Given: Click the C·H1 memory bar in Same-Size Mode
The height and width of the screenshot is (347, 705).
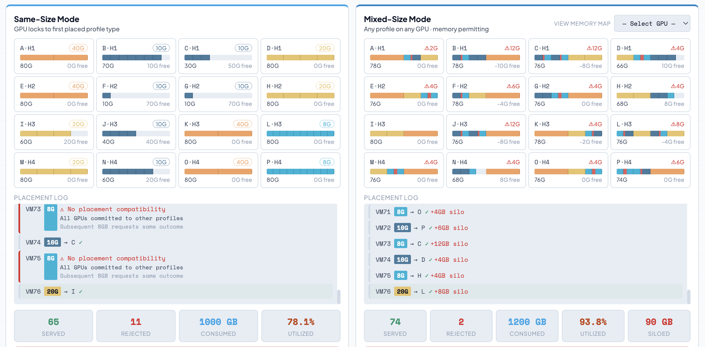Looking at the screenshot, I should [218, 58].
